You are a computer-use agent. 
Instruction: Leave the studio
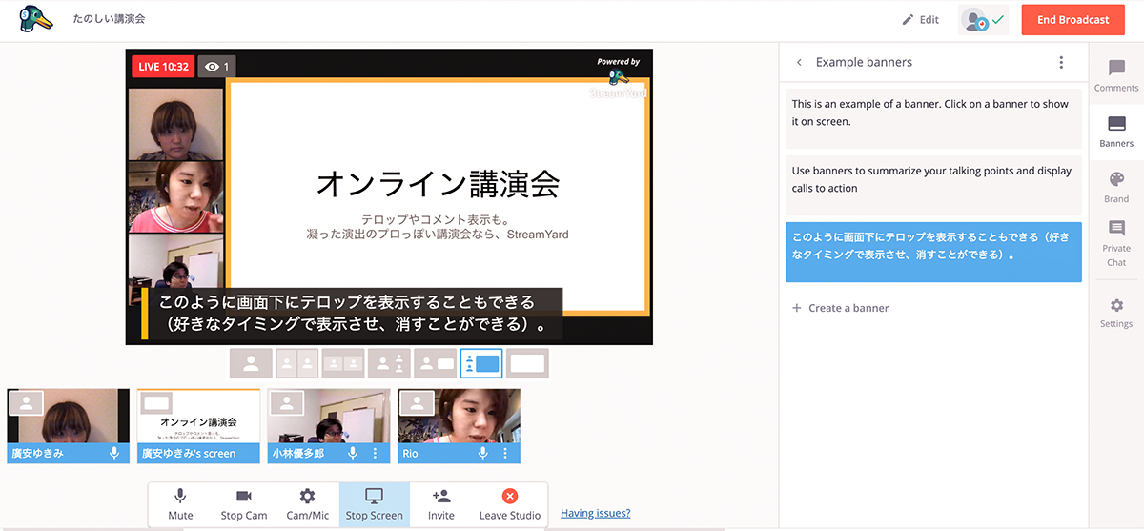[509, 504]
